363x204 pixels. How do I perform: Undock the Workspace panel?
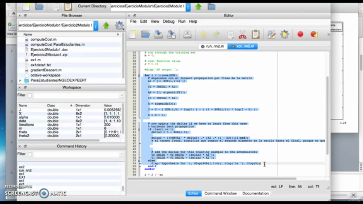click(x=25, y=87)
